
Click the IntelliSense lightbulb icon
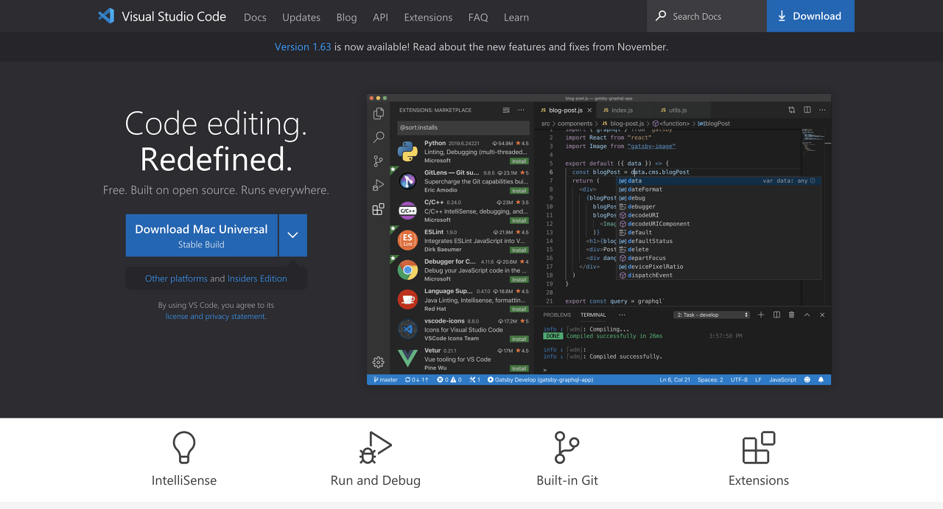coord(184,448)
